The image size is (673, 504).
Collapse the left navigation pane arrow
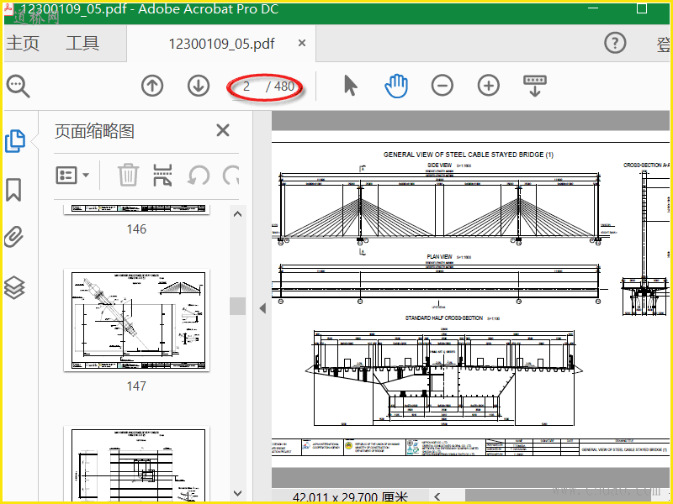click(262, 307)
